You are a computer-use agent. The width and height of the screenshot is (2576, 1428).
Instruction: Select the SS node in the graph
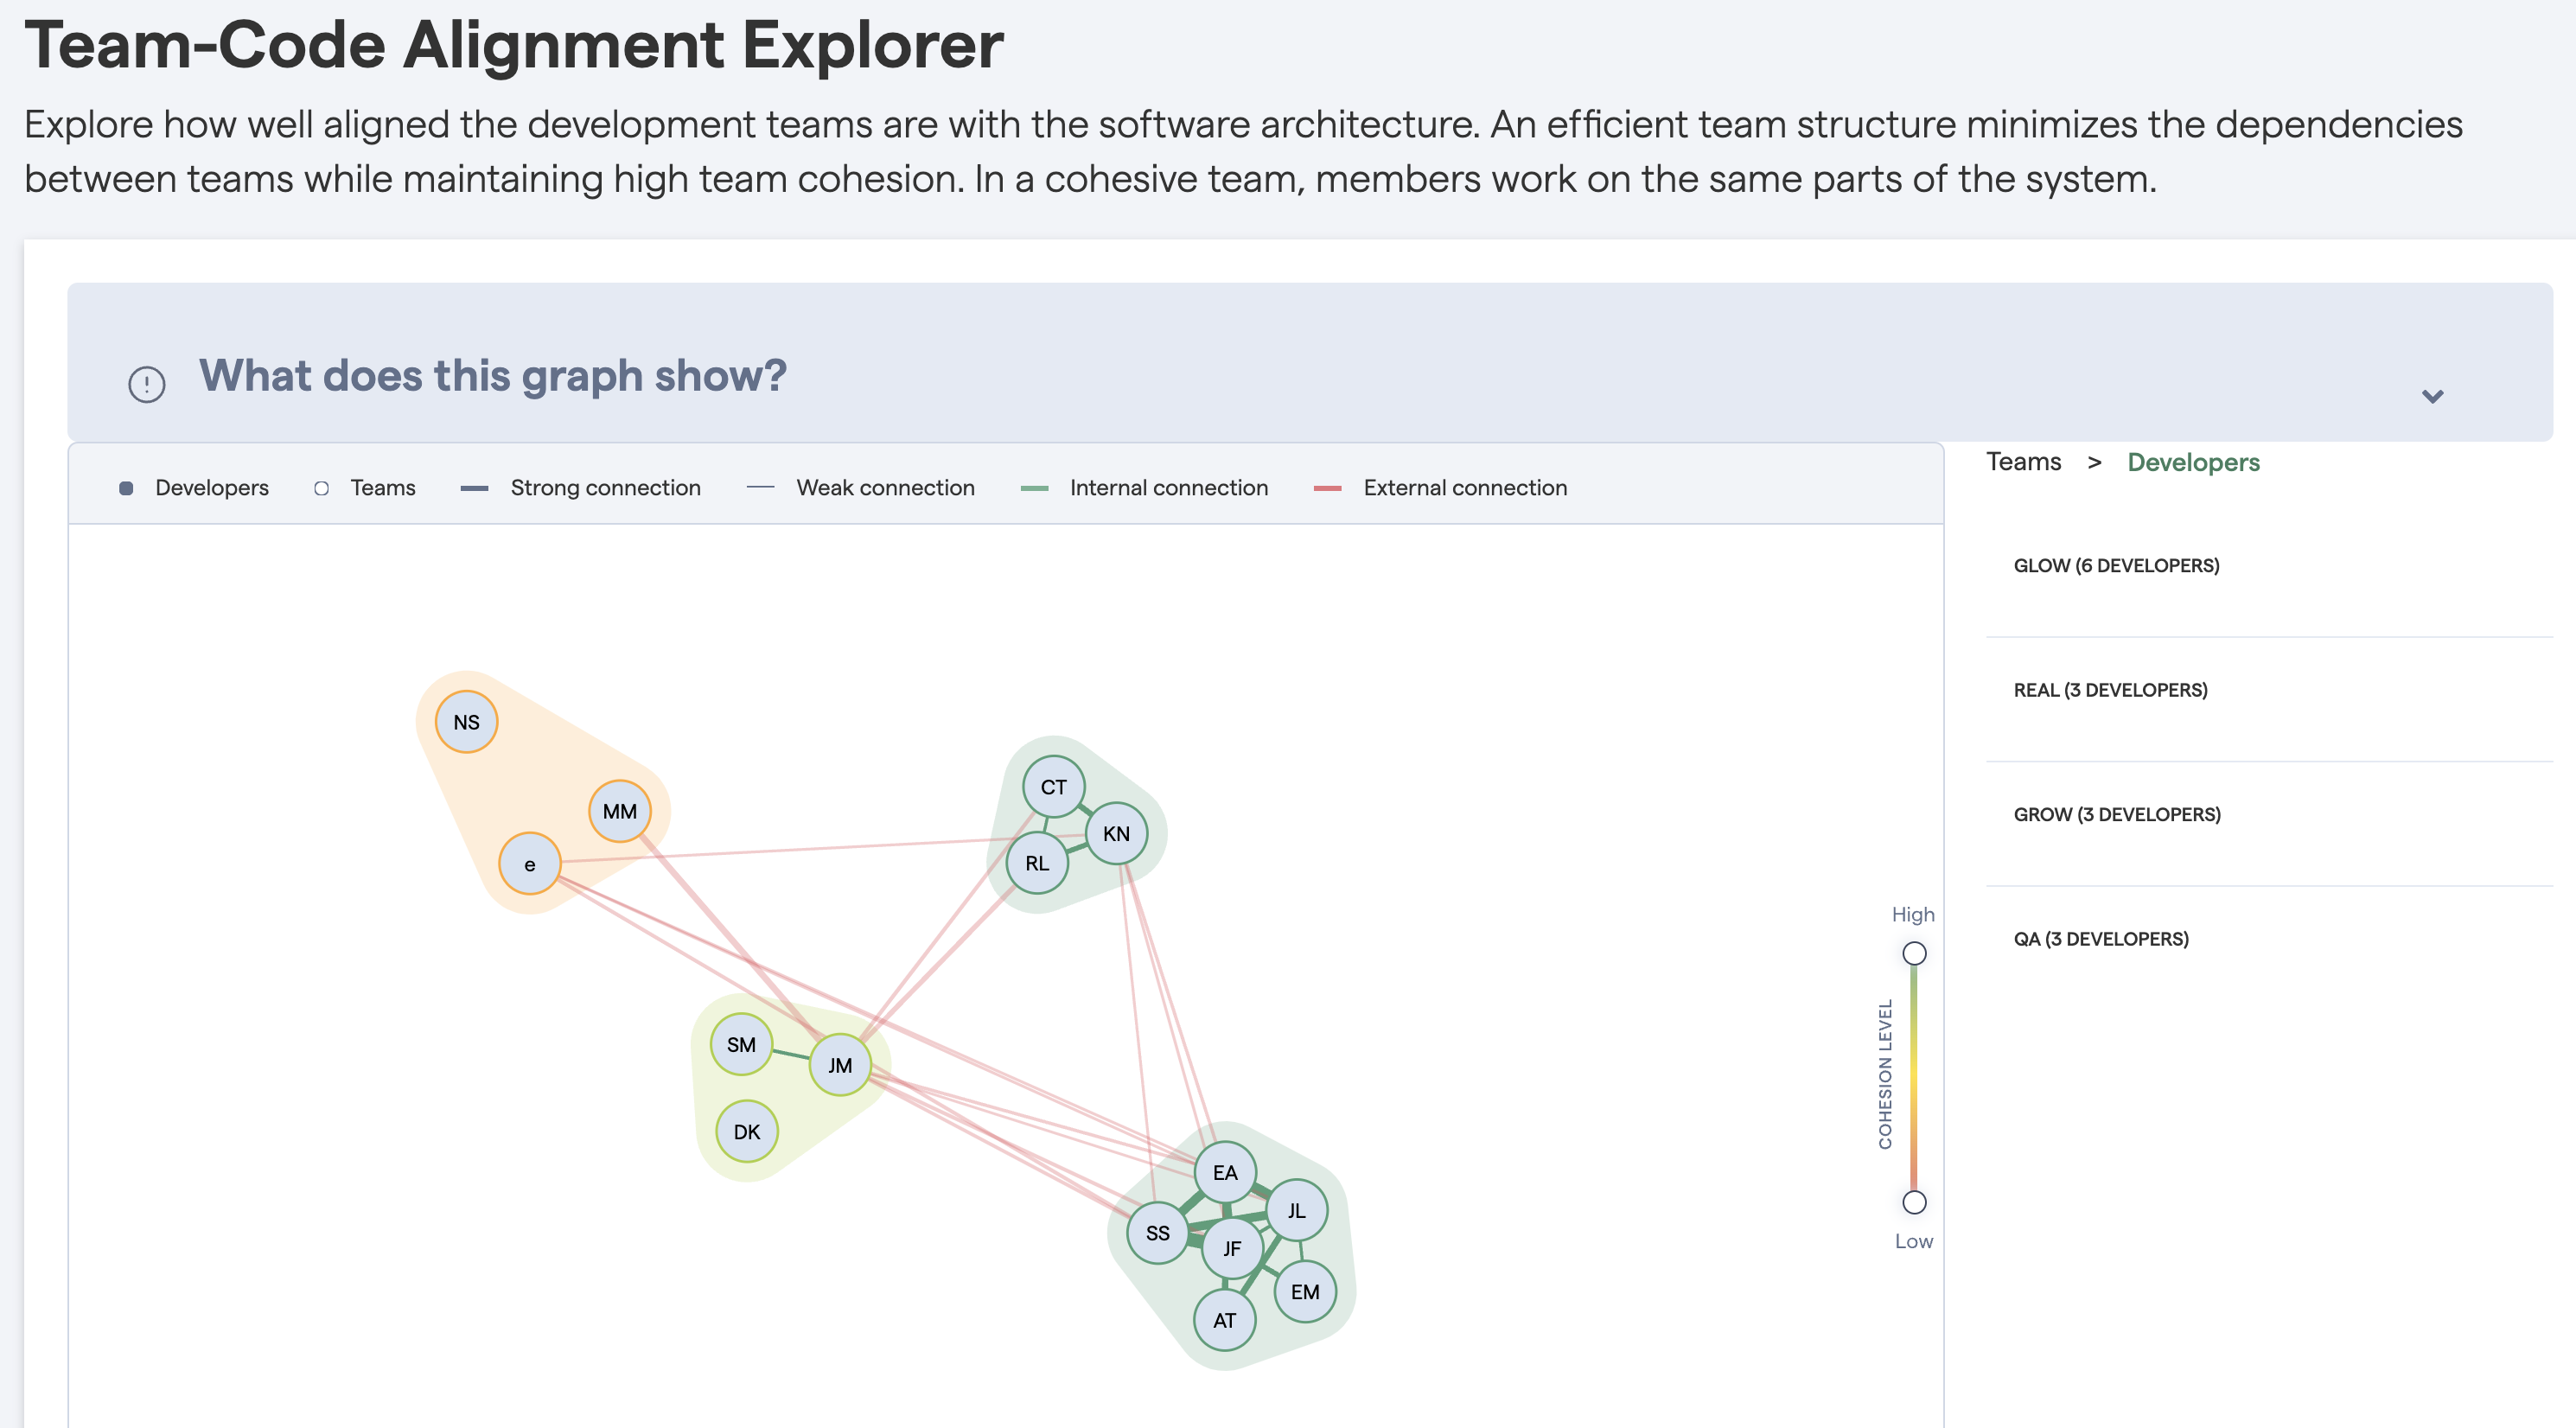tap(1158, 1232)
